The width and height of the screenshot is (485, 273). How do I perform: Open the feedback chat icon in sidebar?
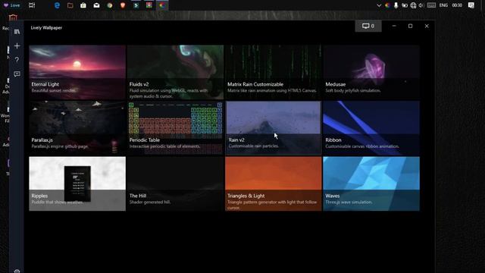click(17, 74)
